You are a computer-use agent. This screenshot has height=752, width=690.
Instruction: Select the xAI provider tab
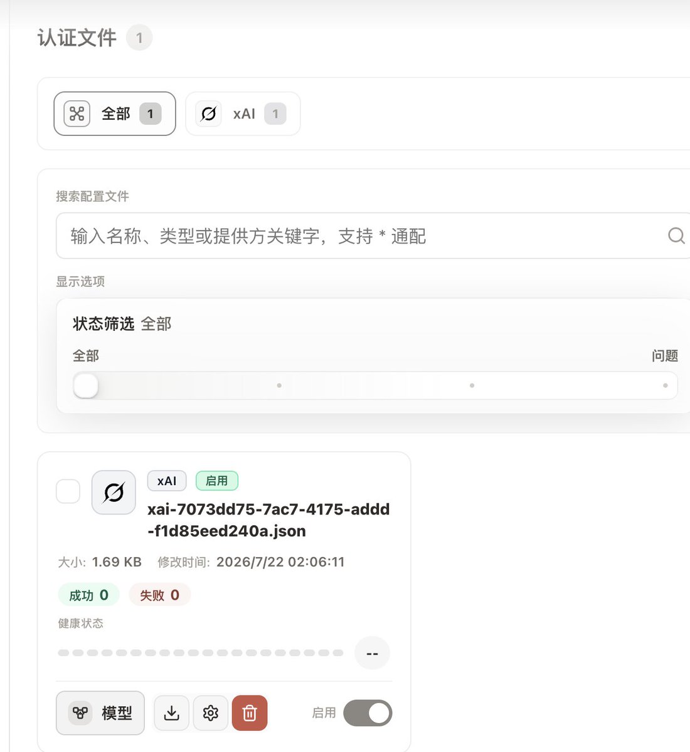243,113
